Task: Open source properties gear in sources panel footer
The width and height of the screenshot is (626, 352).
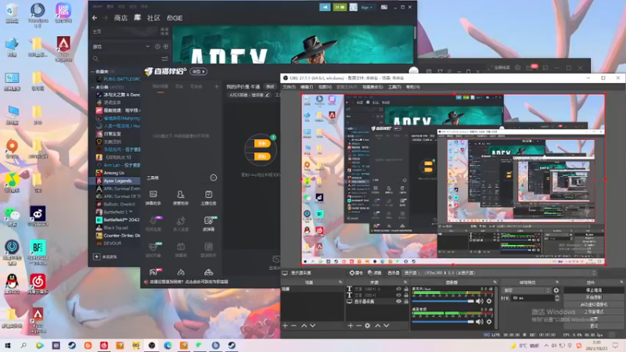Action: tap(367, 325)
